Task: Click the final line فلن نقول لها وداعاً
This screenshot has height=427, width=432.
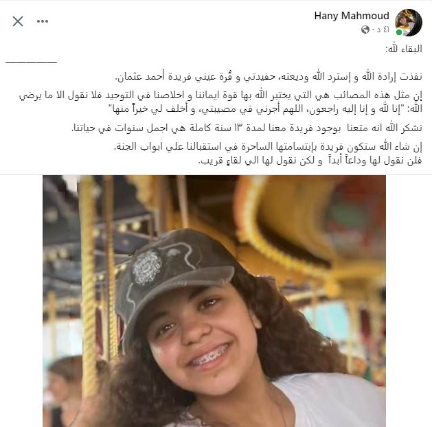Action: pyautogui.click(x=310, y=161)
